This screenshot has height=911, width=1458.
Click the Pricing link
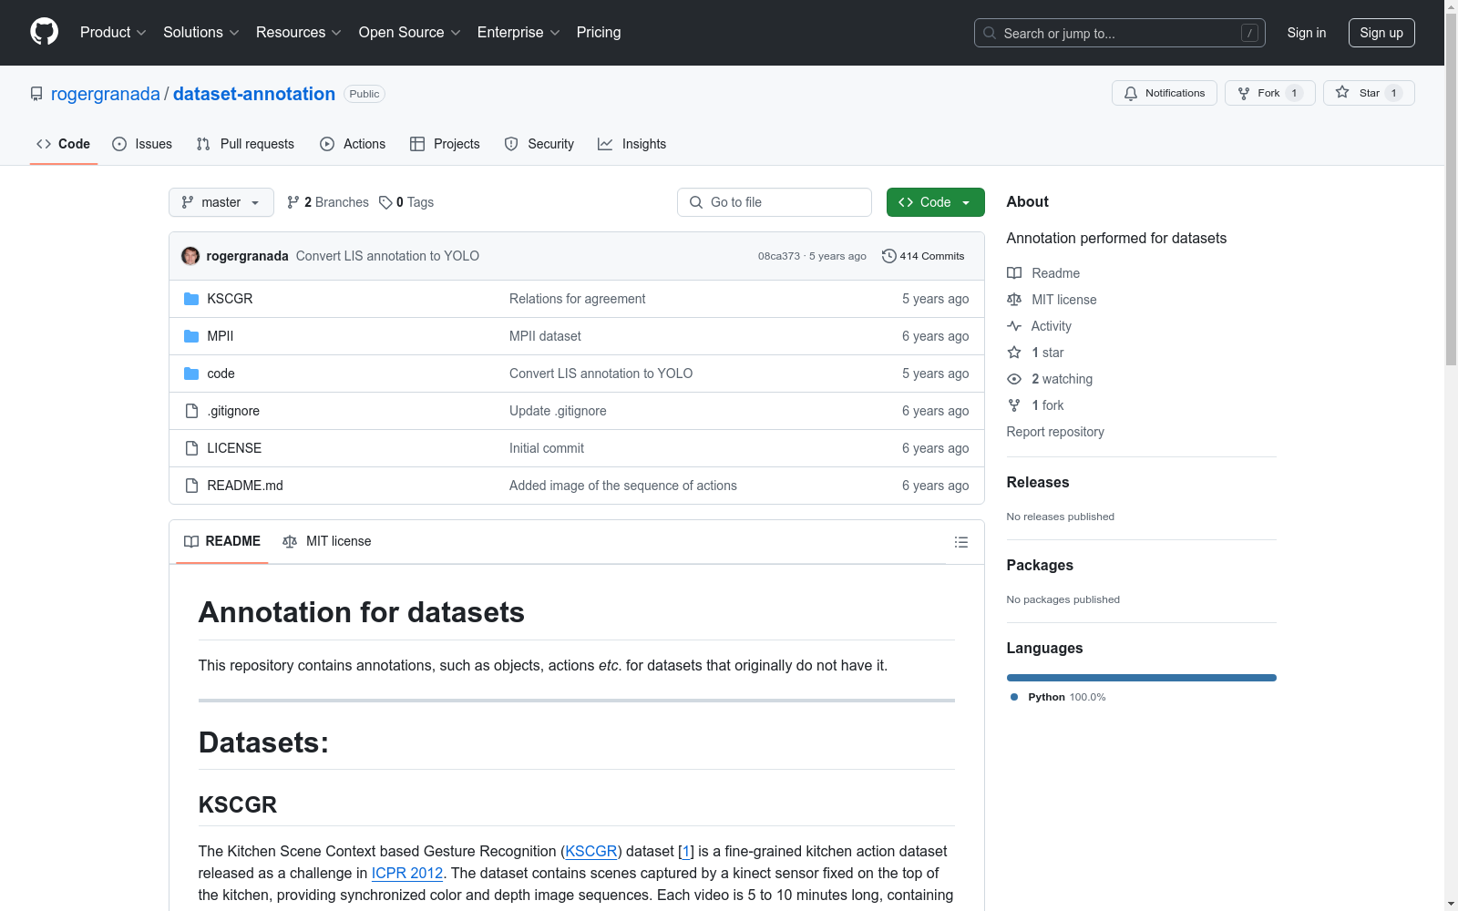click(599, 32)
